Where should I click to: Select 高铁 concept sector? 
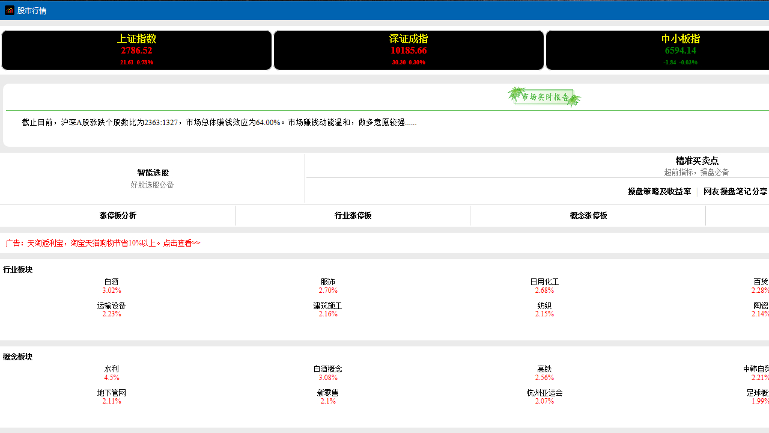point(544,369)
